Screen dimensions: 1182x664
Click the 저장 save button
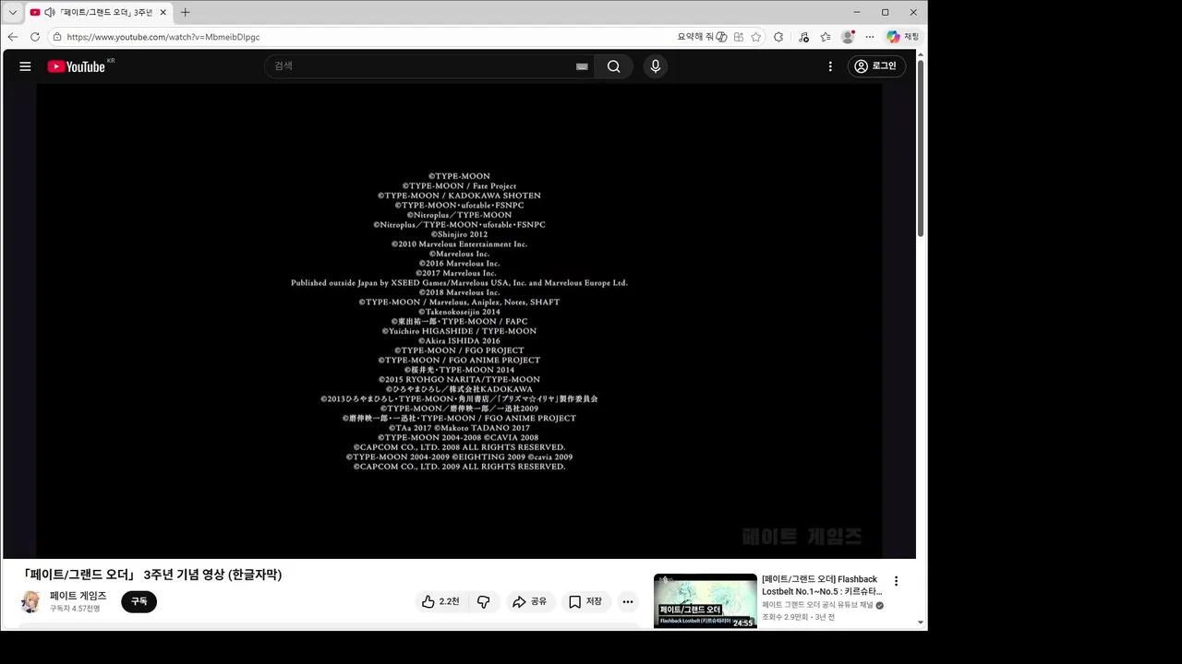[x=586, y=601]
